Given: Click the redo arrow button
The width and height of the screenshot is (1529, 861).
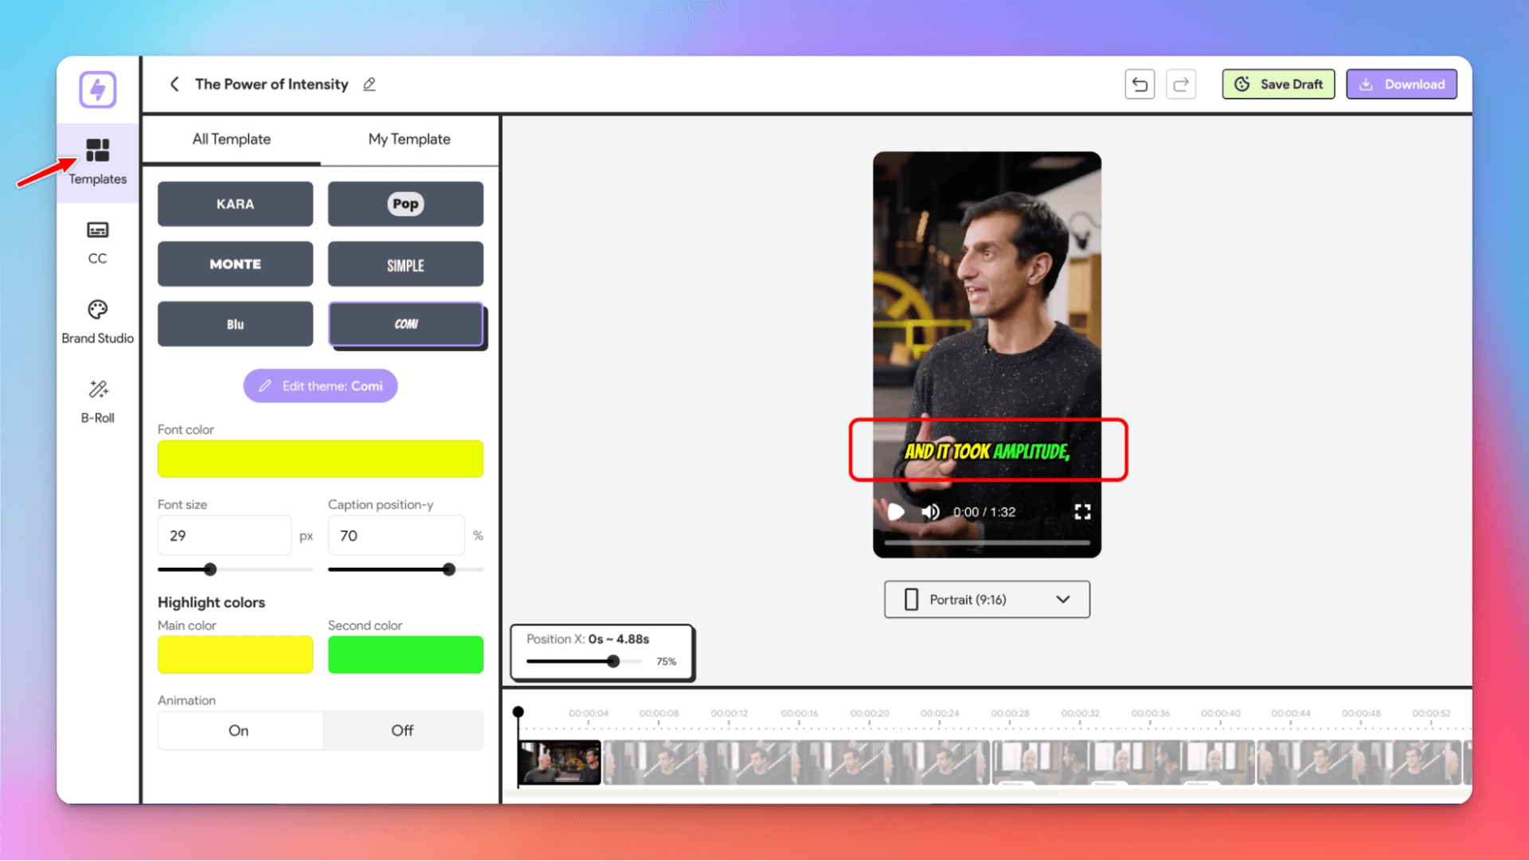Looking at the screenshot, I should click(x=1181, y=84).
